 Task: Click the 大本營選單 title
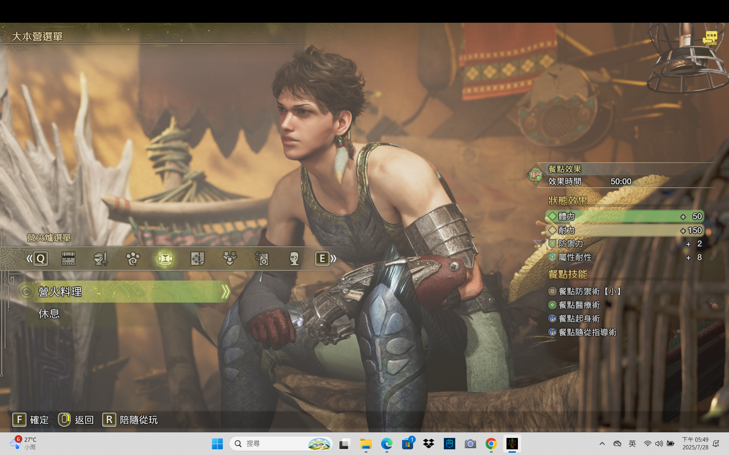pos(37,36)
